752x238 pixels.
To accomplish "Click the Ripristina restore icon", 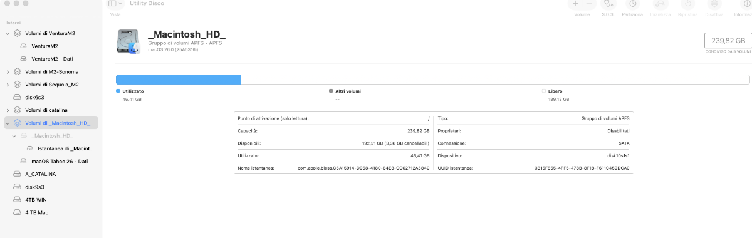I will 687,4.
